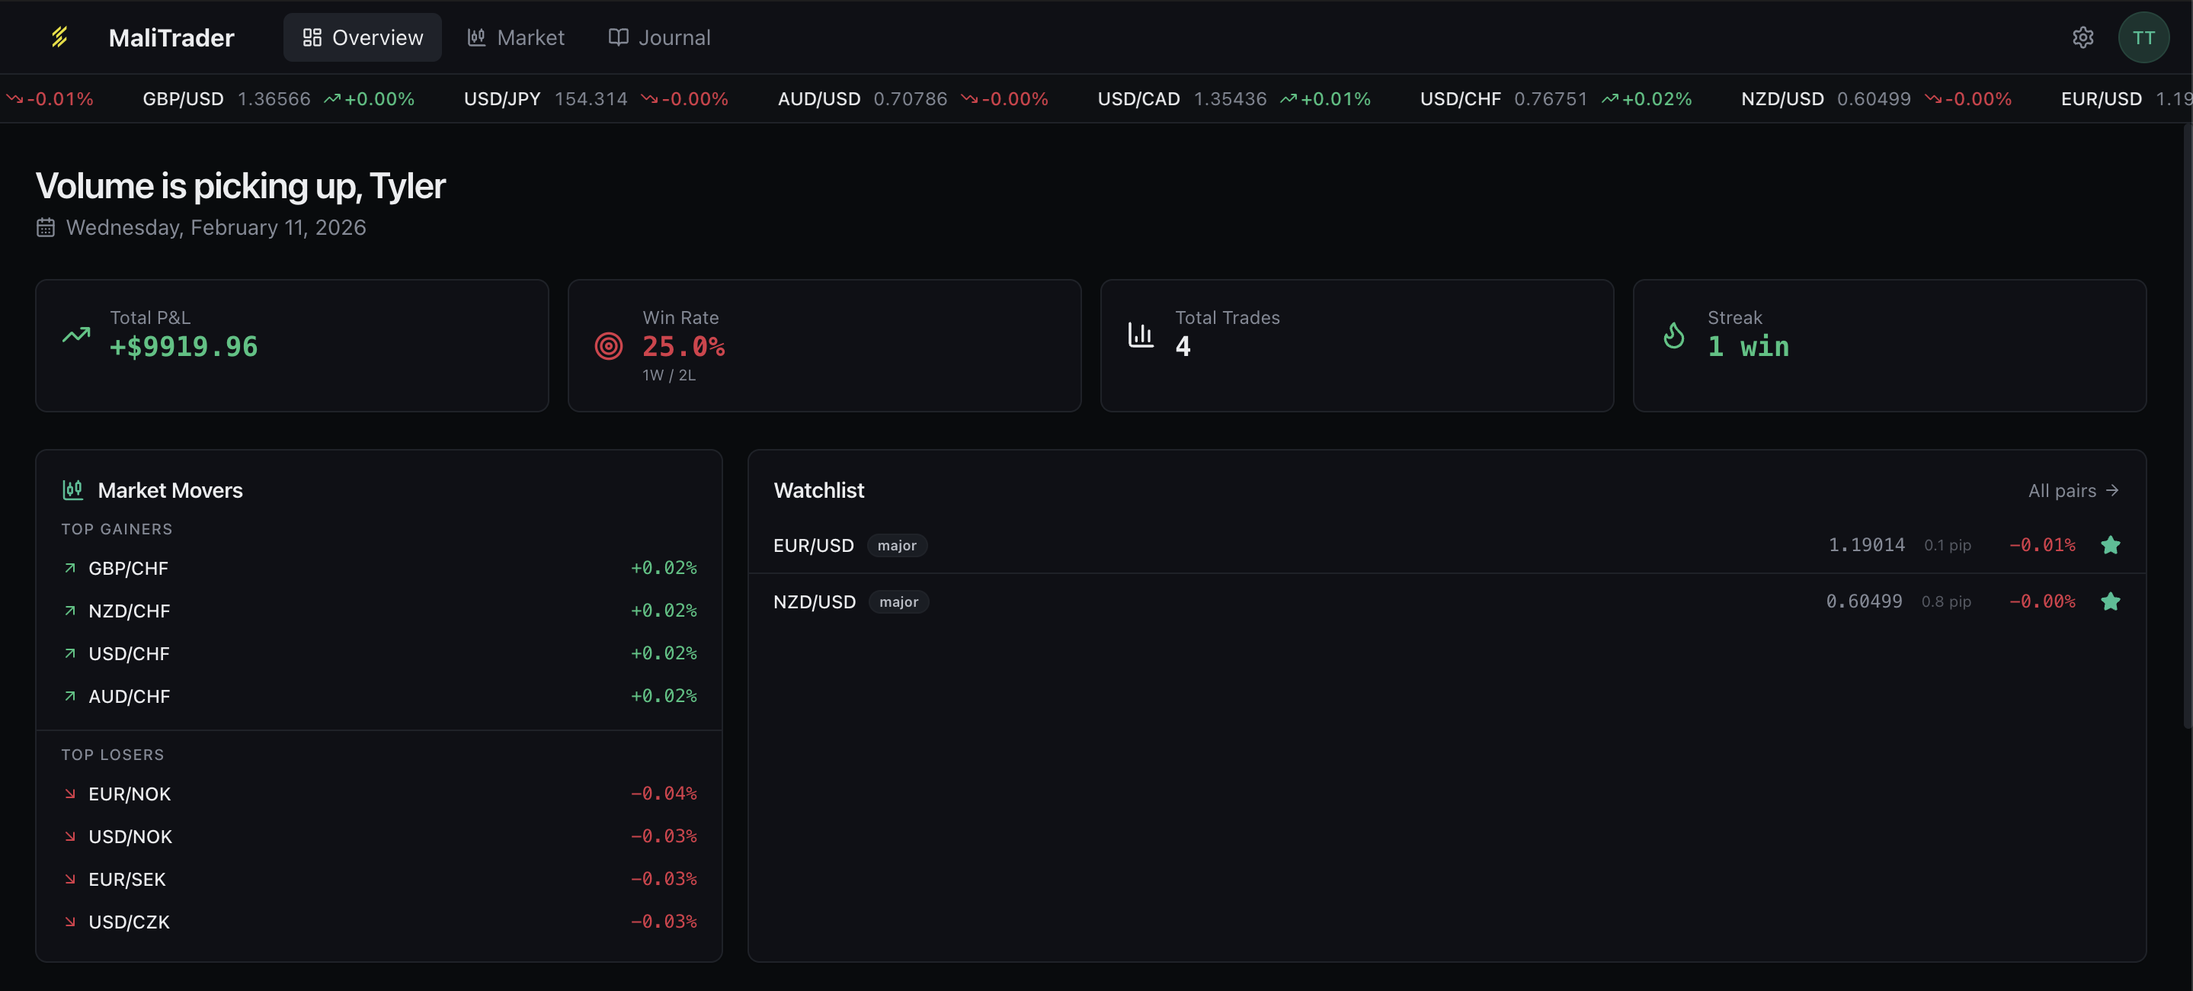This screenshot has width=2193, height=991.
Task: Click the Total Trades bar chart icon
Action: tap(1140, 335)
